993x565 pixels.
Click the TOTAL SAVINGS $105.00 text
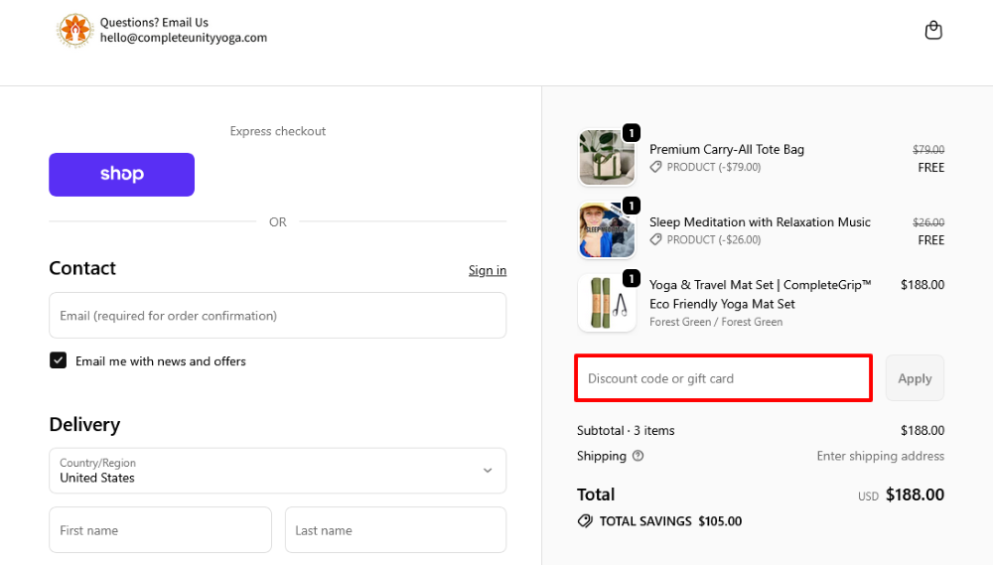670,521
